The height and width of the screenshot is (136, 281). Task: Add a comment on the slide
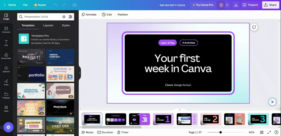pyautogui.click(x=254, y=27)
